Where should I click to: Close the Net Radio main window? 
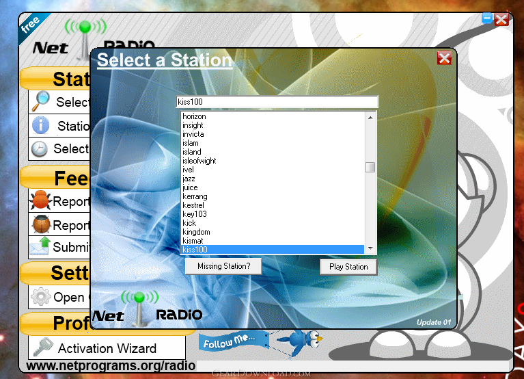501,19
